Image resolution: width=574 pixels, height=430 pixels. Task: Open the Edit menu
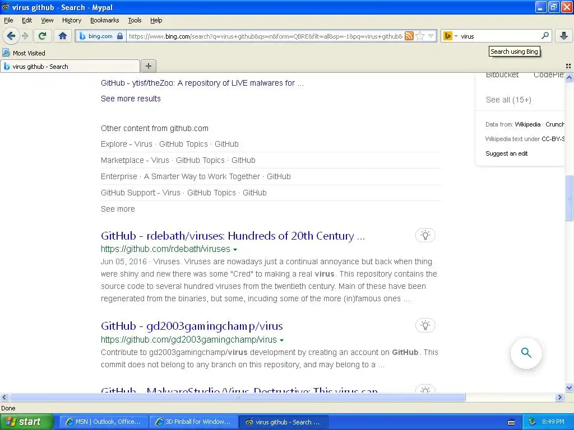click(27, 20)
